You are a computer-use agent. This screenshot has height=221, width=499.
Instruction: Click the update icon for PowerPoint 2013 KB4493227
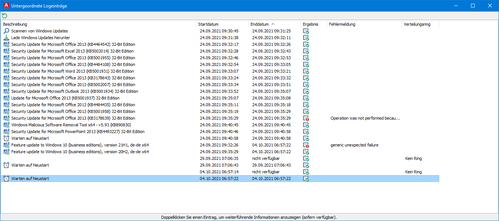click(x=6, y=132)
